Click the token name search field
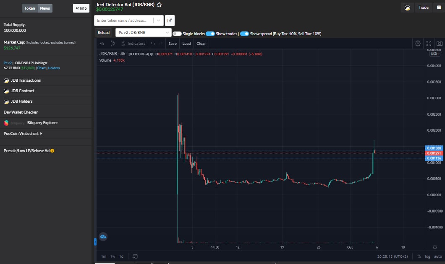The width and height of the screenshot is (445, 264). (x=123, y=21)
